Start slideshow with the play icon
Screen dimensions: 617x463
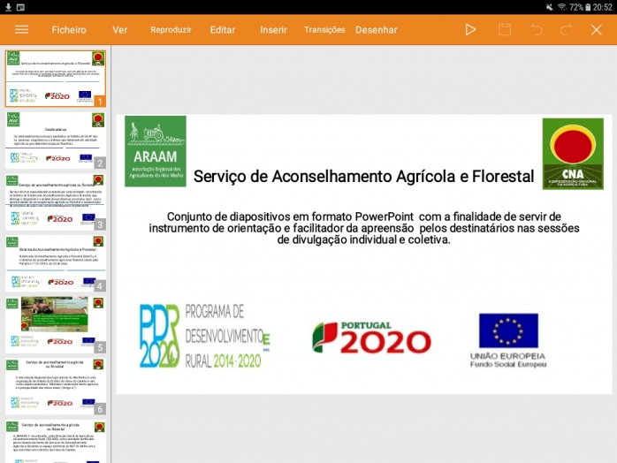[470, 29]
